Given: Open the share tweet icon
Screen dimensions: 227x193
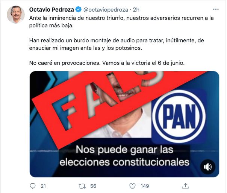Looking at the screenshot, I should 185,186.
